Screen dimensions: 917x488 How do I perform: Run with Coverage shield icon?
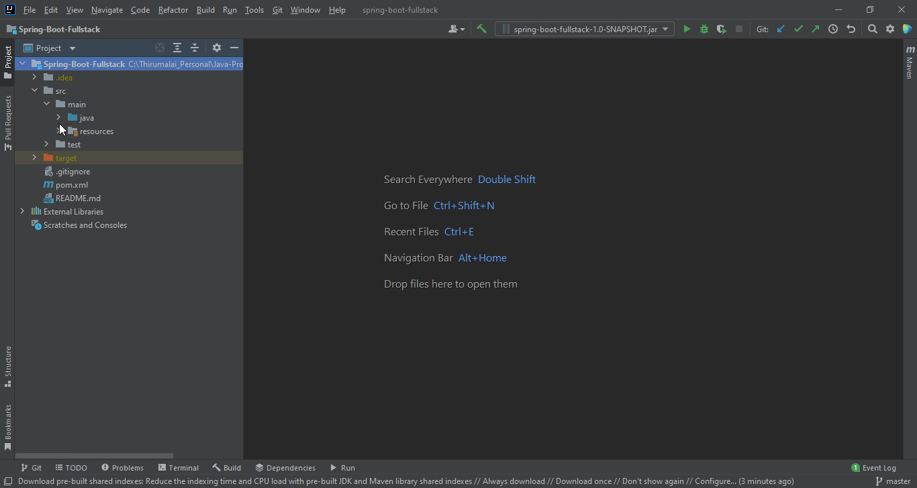tap(722, 29)
